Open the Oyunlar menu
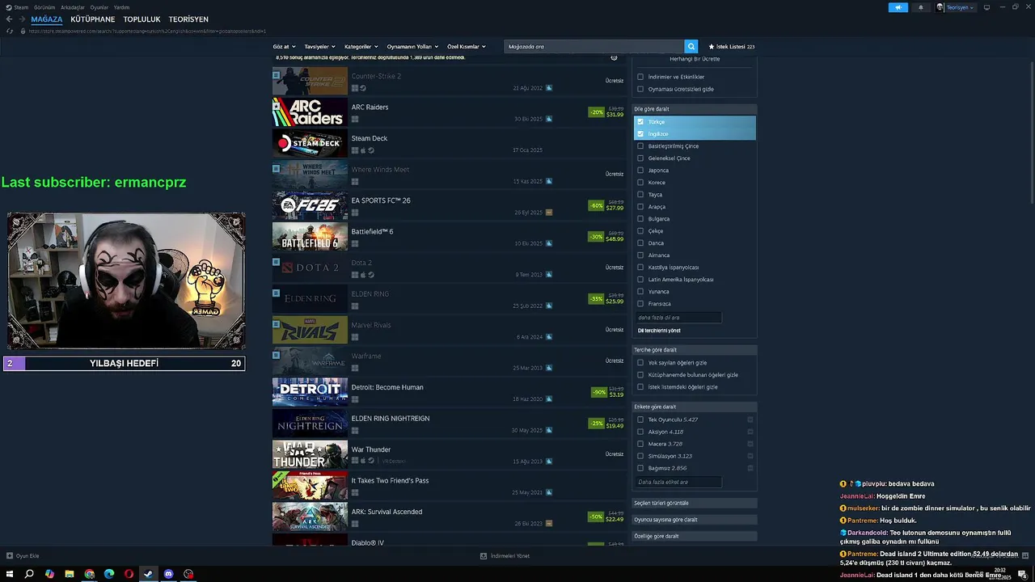The height and width of the screenshot is (582, 1035). pyautogui.click(x=99, y=7)
